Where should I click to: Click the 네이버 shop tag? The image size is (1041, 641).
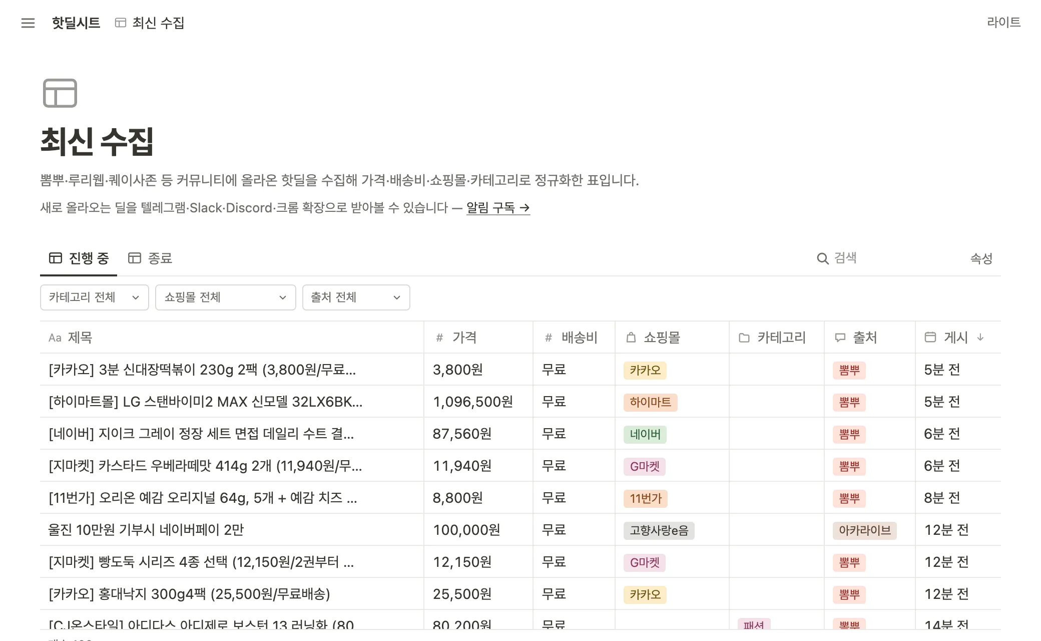coord(645,435)
